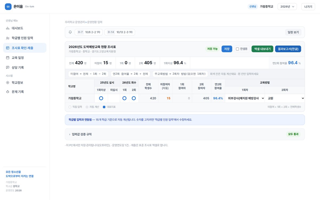Screen dimensions: 320x200
Task: Toggle 25년도 실시 1회이상 circle
Action: 101,98
